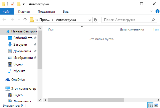This screenshot has width=160, height=108.
Task: Select OneDrive in navigation pane
Action: [x=15, y=80]
